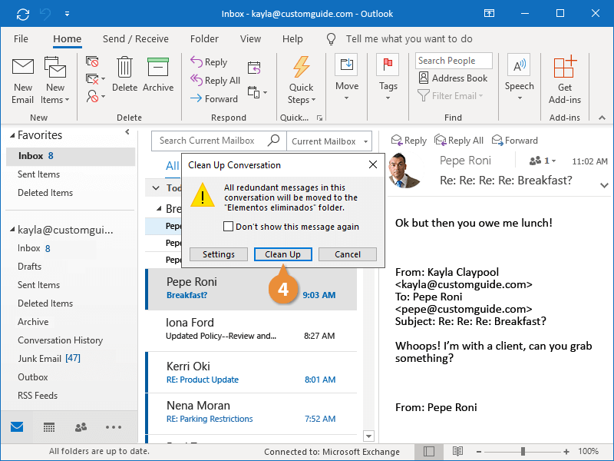Open the New Items menu button
Viewport: 614px width, 461px height.
54,81
